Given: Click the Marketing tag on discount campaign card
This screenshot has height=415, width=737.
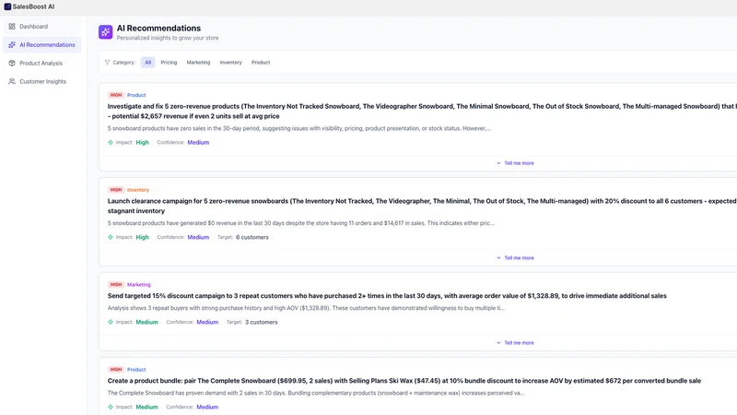Looking at the screenshot, I should pyautogui.click(x=139, y=285).
